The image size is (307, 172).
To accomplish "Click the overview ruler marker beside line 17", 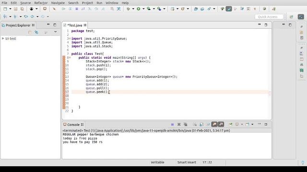I will [x=270, y=94].
